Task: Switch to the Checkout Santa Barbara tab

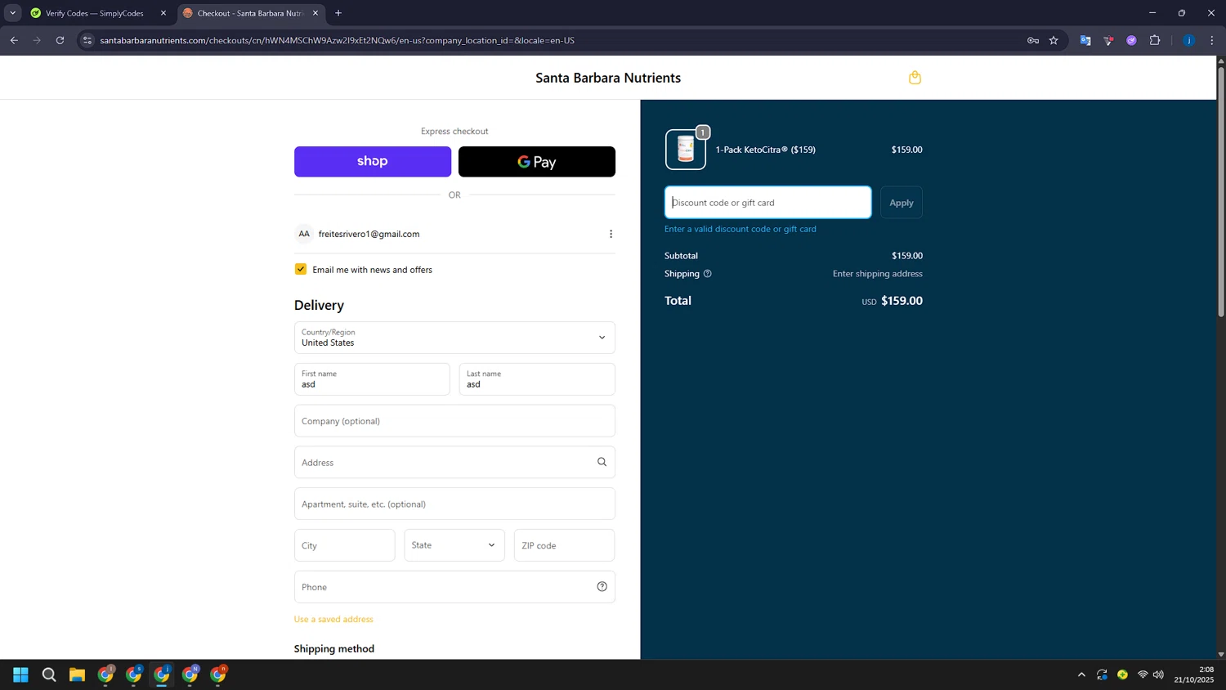Action: coord(249,13)
